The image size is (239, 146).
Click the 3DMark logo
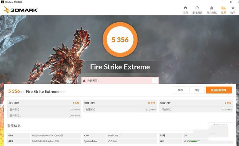tap(20, 10)
